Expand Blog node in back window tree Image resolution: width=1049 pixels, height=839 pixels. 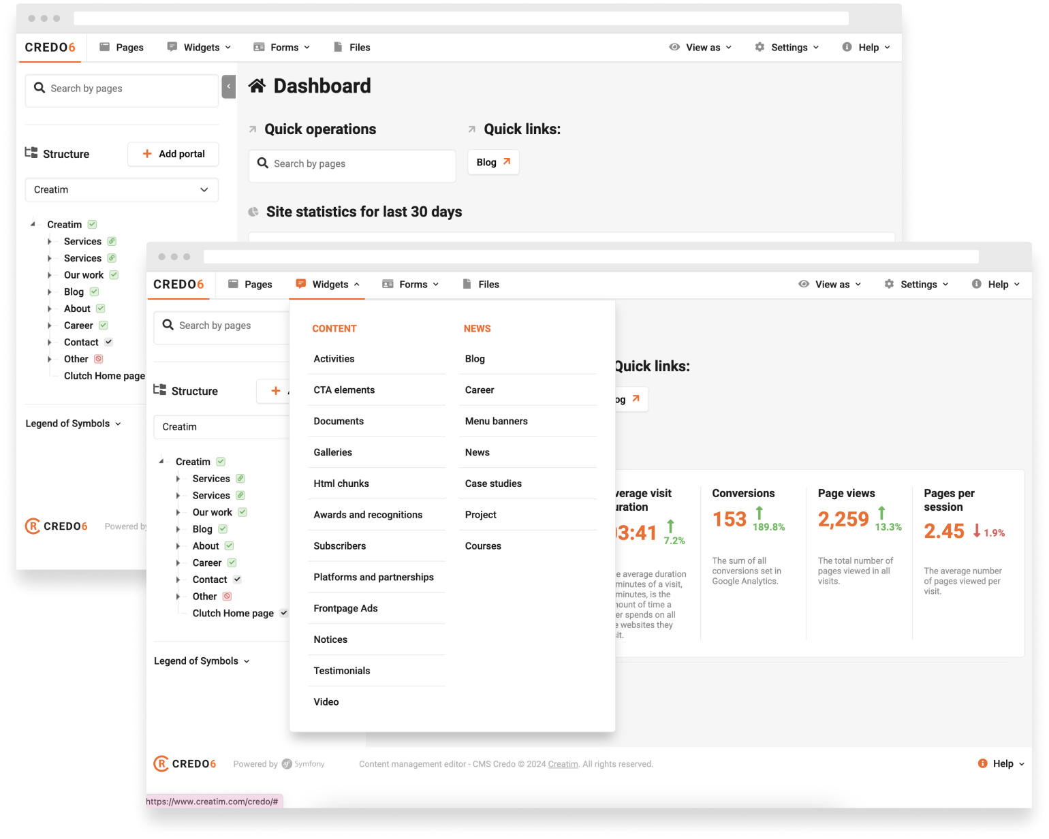click(x=49, y=291)
